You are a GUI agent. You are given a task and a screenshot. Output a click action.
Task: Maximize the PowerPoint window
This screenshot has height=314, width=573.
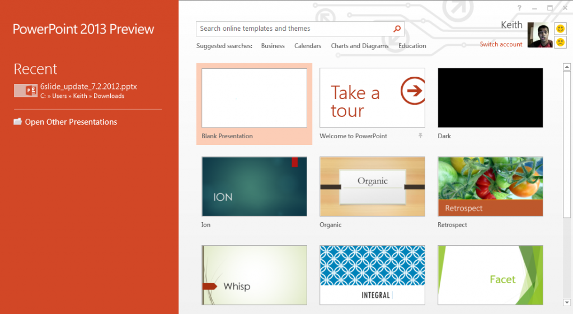point(550,8)
